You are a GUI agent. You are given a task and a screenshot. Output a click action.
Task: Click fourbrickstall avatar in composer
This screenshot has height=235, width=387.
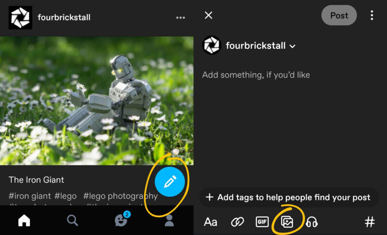click(211, 45)
